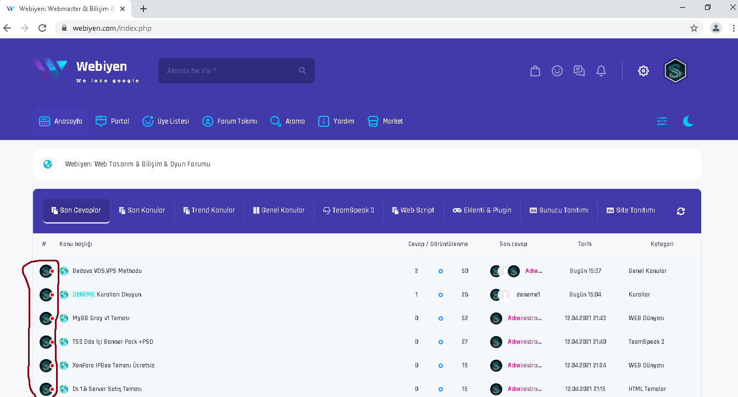Open the settings gear icon in header
Viewport: 738px width, 397px height.
click(643, 71)
